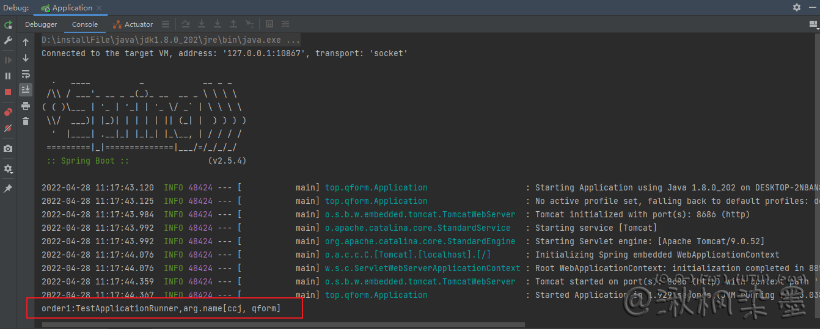Toggle soft-wrap in the console

point(26,74)
